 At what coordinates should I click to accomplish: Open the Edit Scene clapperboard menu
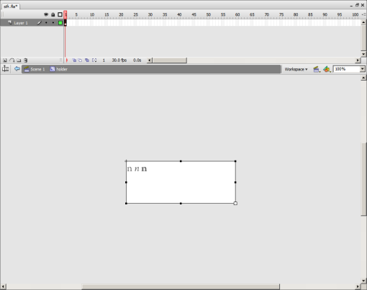(317, 69)
